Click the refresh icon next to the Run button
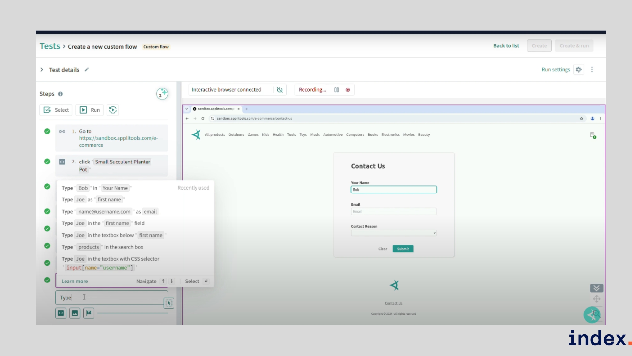Screen dimensions: 632x356 pos(113,110)
